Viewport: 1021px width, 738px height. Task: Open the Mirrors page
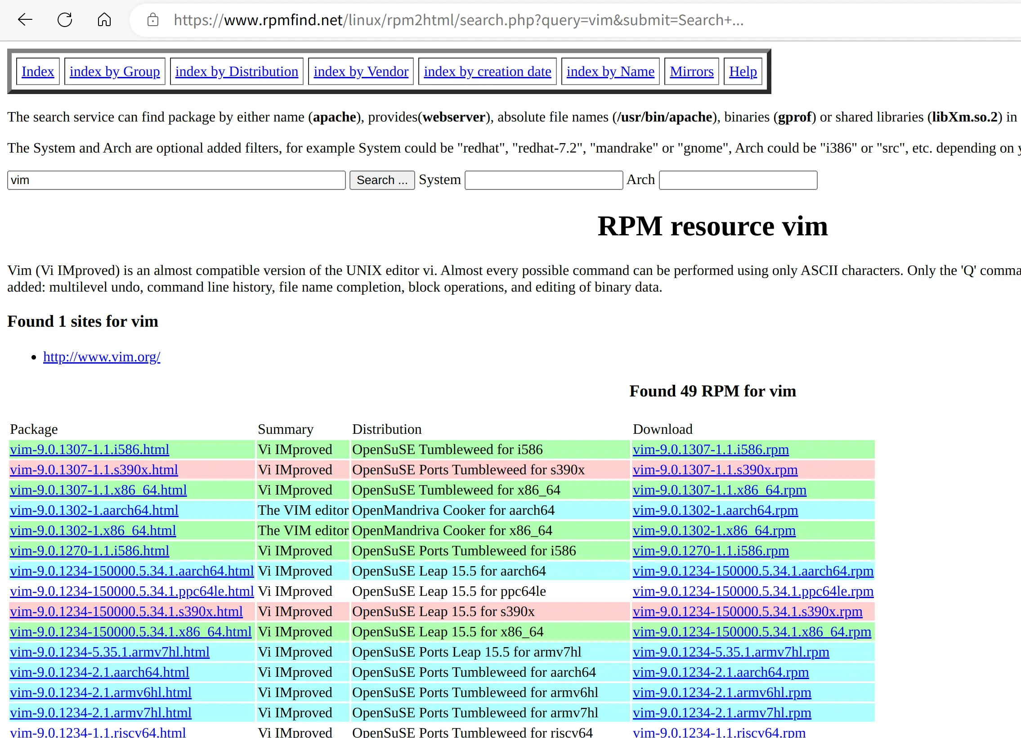[x=691, y=72]
